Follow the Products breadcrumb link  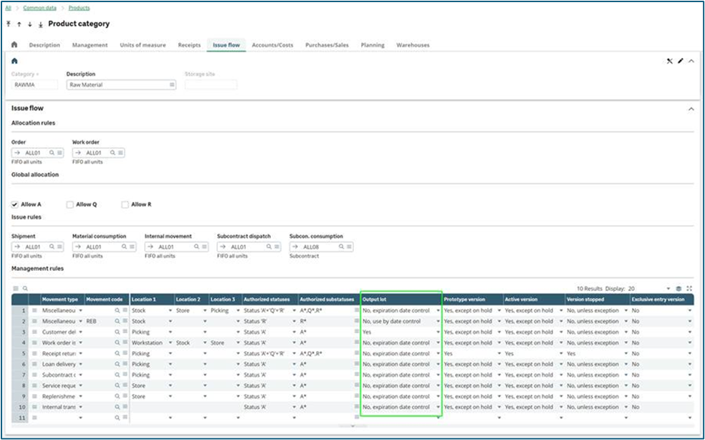(79, 8)
